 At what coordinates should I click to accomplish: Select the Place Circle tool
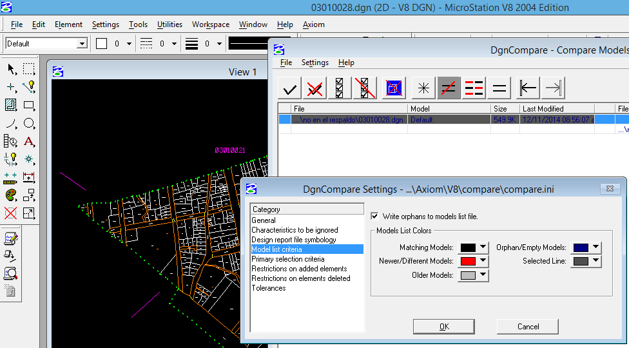28,123
